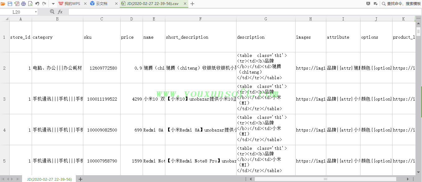Click the fx insert function icon
This screenshot has height=182, width=422.
pyautogui.click(x=60, y=12)
